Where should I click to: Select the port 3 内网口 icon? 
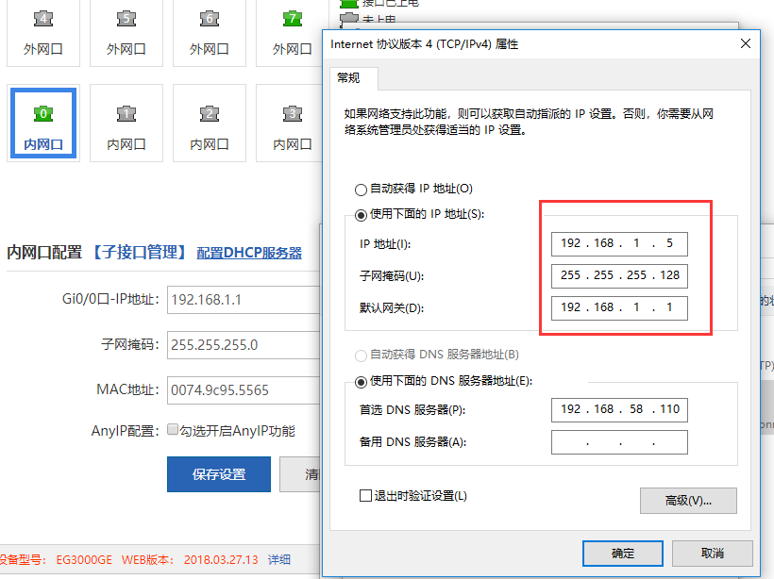point(293,114)
